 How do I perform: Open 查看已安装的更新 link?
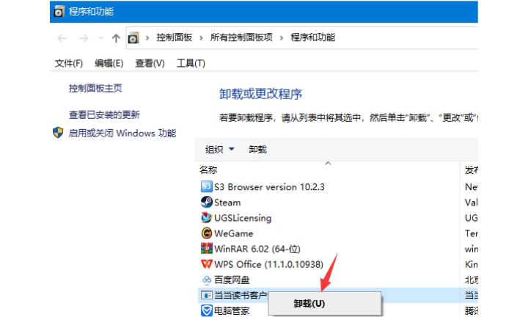104,115
